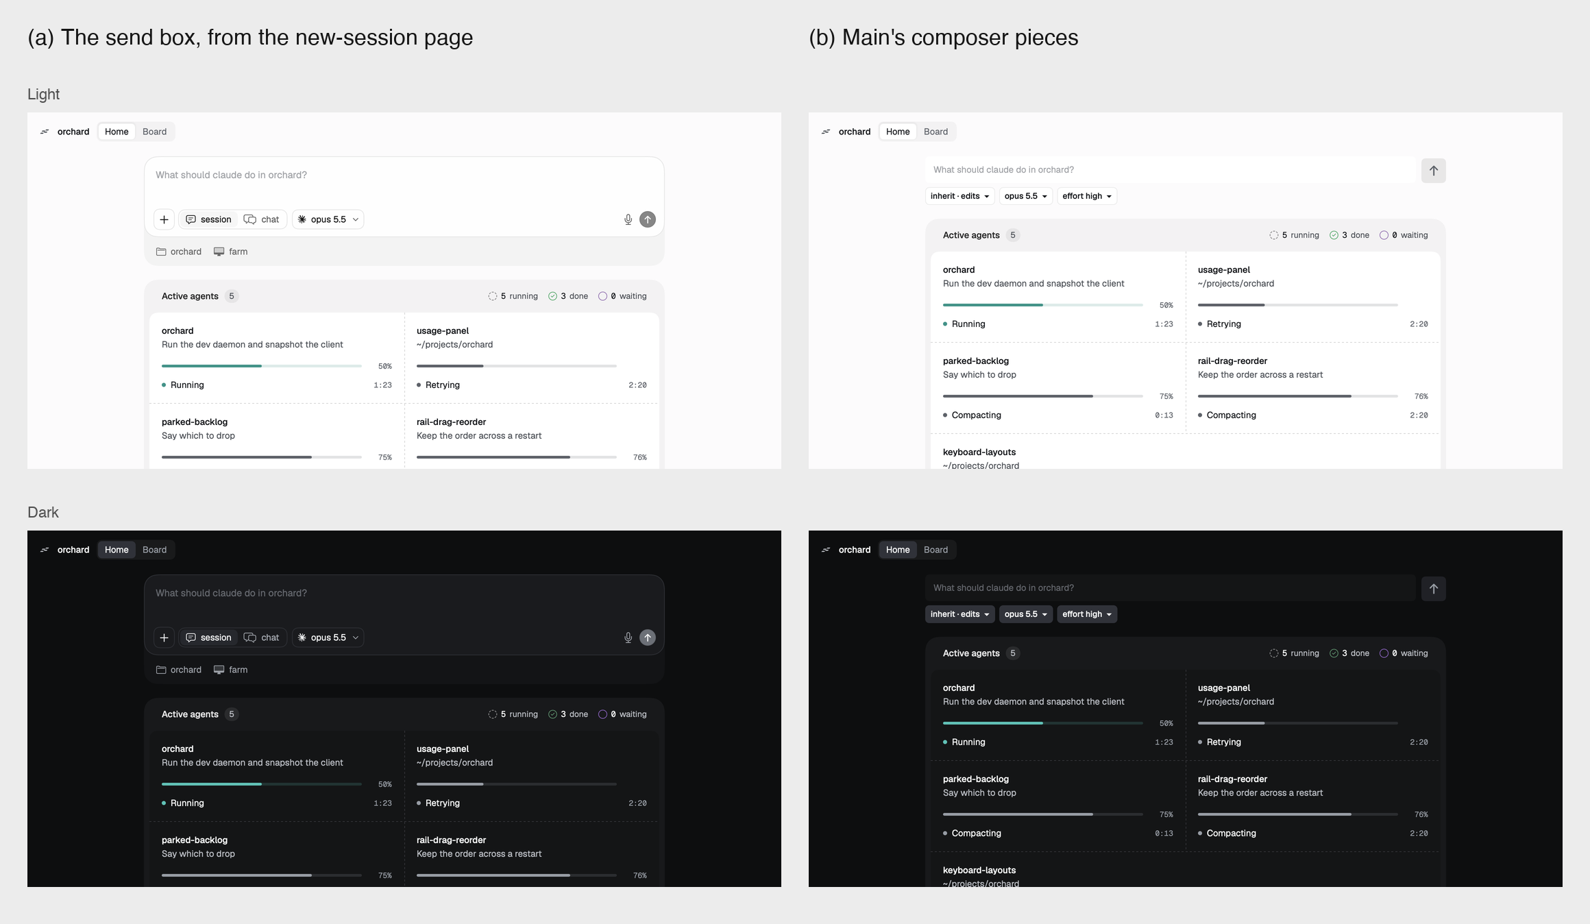Screen dimensions: 1590x924
Task: Click the plus attach icon in light send box (a)
Action: click(164, 219)
